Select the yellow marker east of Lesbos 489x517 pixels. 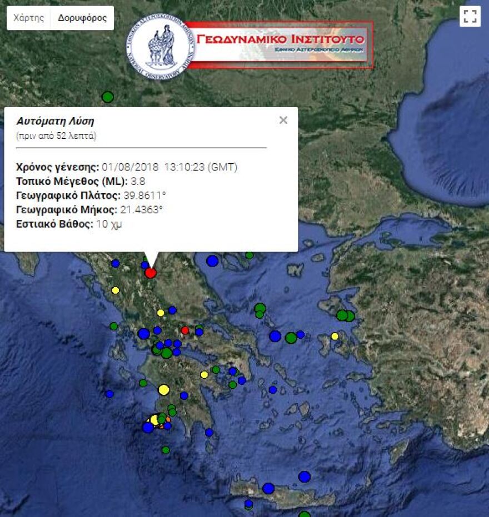(336, 335)
